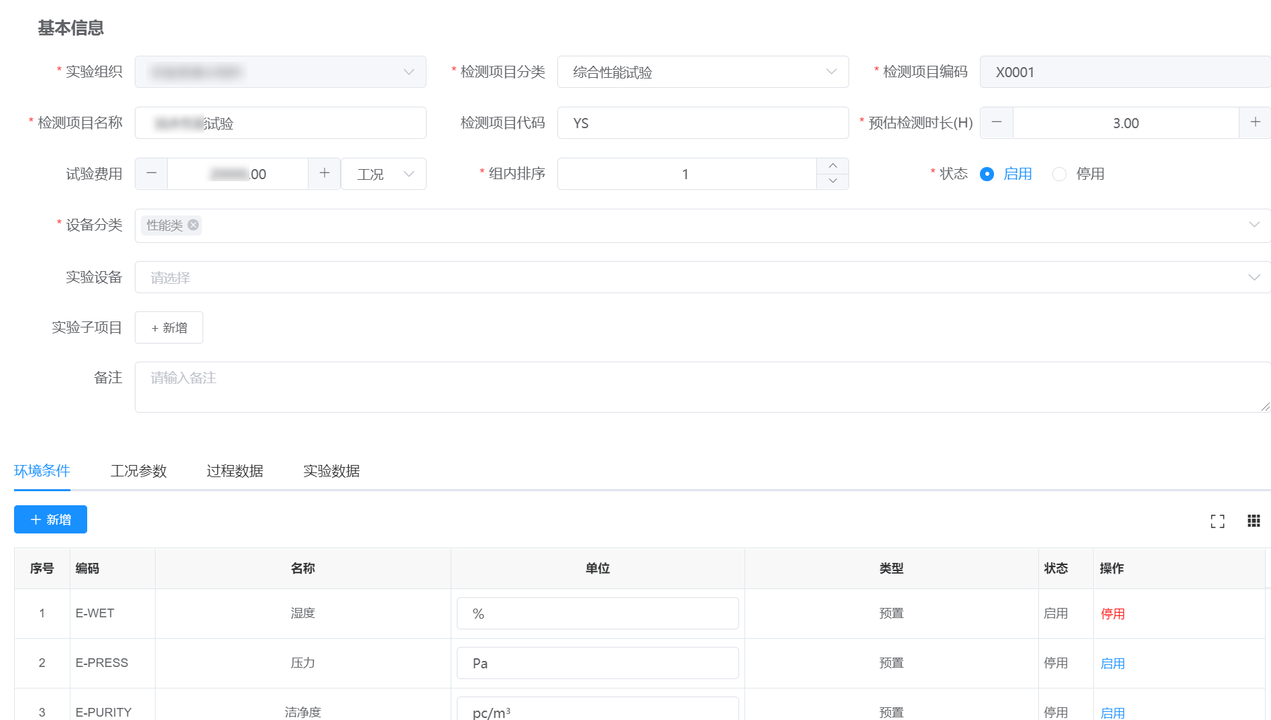This screenshot has height=720, width=1271.
Task: Increase 预估检测时长 with the plus button
Action: 1255,122
